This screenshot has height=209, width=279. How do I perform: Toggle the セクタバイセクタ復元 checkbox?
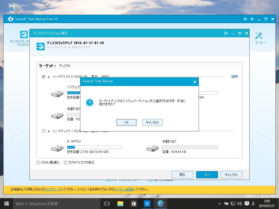[65, 162]
